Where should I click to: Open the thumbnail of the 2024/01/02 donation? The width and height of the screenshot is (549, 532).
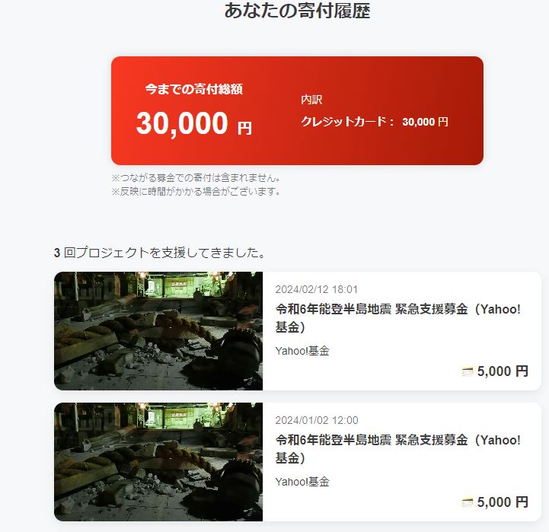(x=158, y=462)
